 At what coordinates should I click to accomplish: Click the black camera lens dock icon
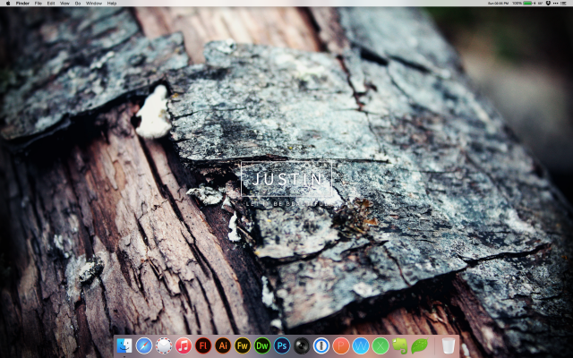pos(302,345)
